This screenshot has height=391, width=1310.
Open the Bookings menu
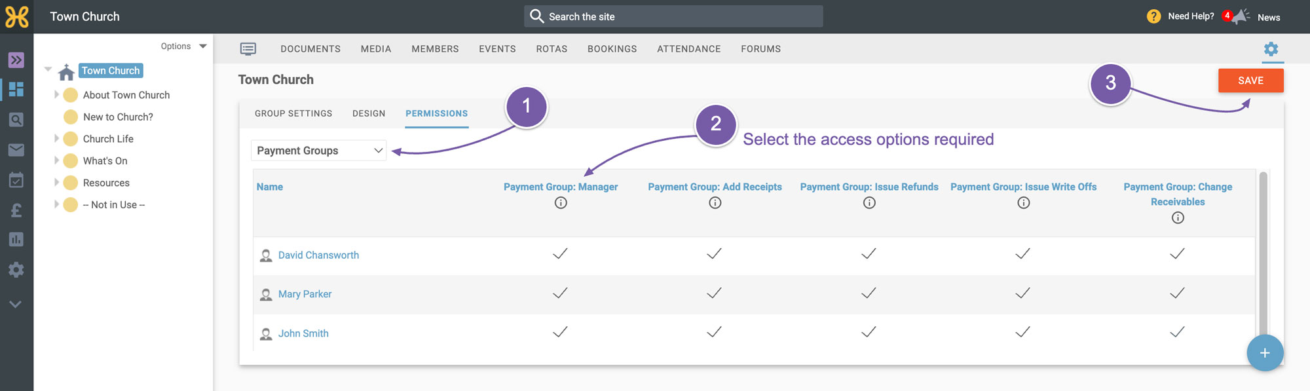pos(612,49)
